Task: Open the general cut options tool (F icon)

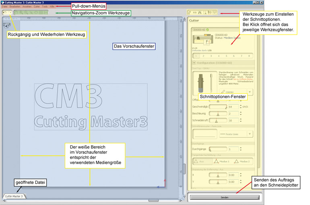Action: [x=189, y=12]
